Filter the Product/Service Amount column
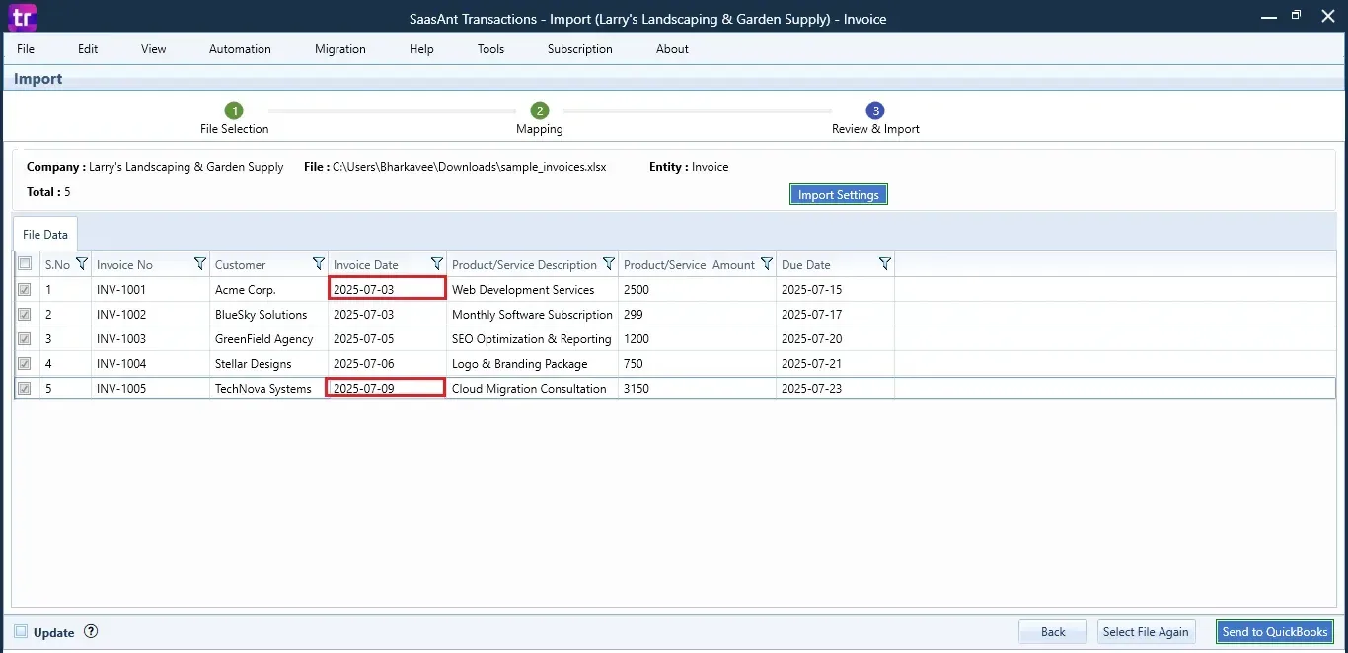Viewport: 1348px width, 653px height. [x=767, y=264]
